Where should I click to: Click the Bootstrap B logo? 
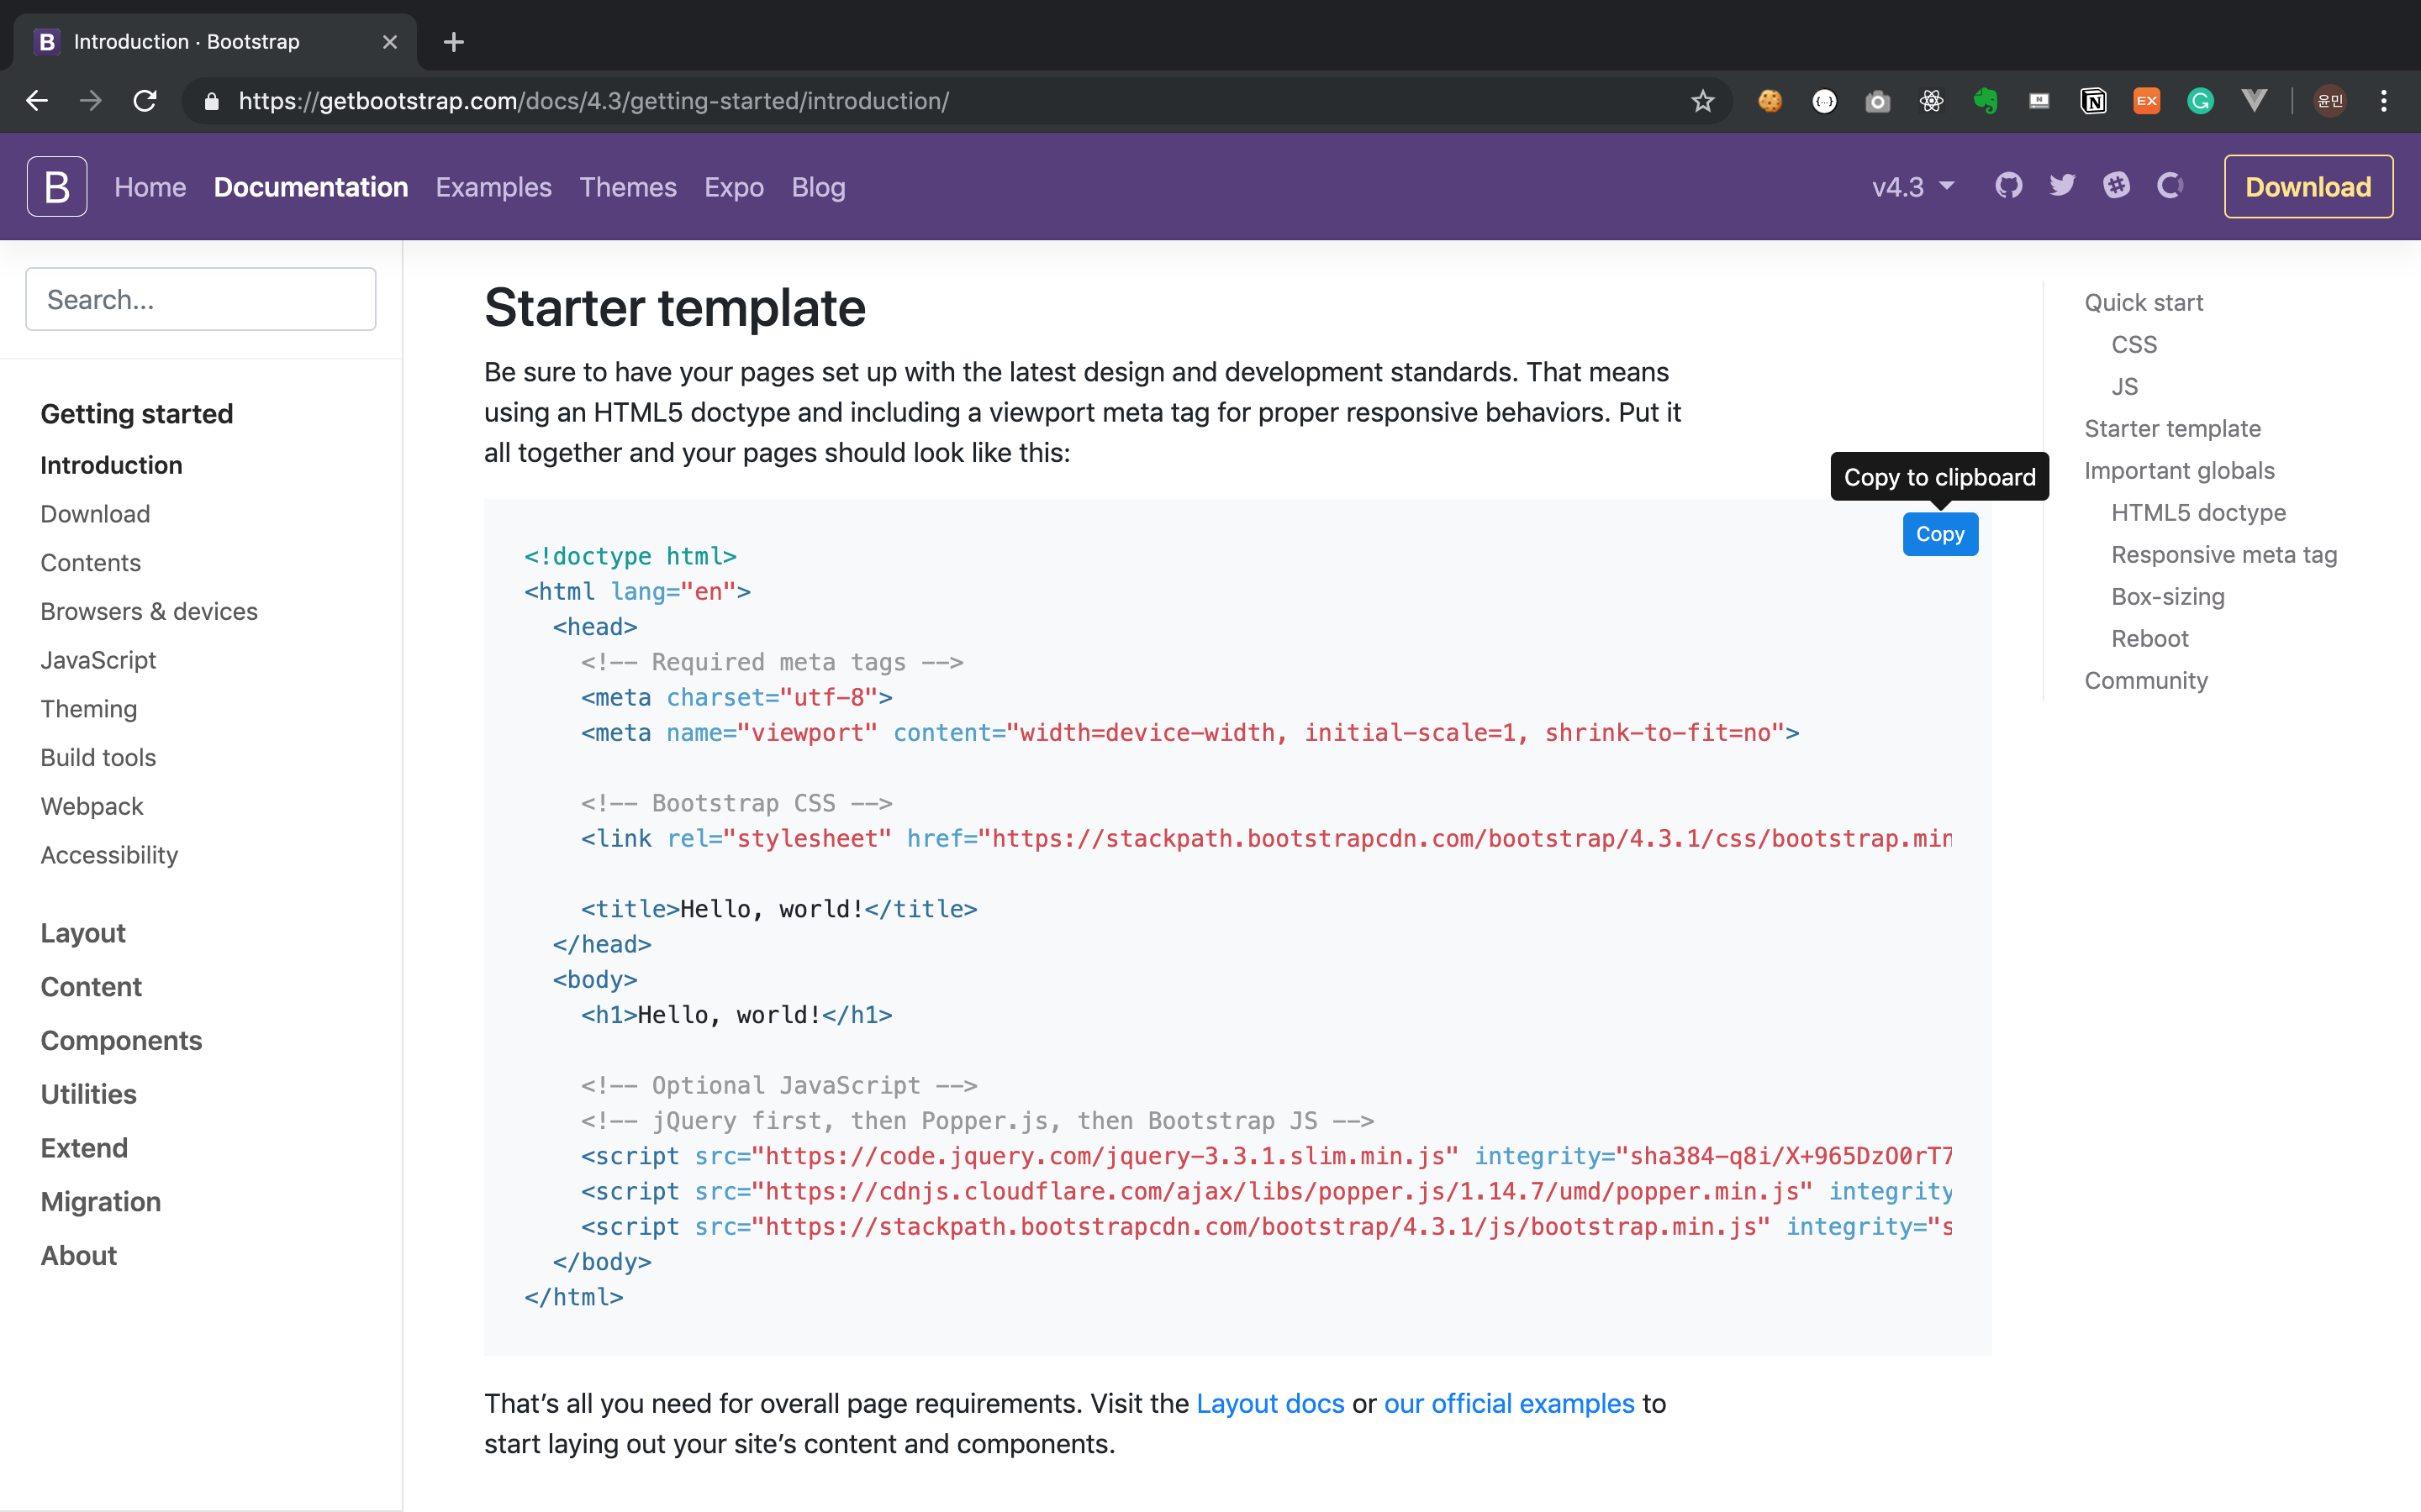pos(57,187)
